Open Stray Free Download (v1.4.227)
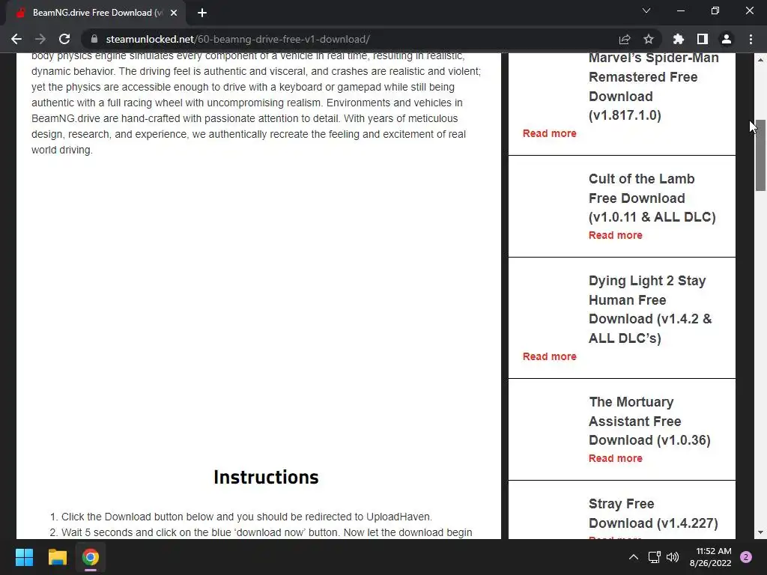Image resolution: width=767 pixels, height=575 pixels. (653, 514)
